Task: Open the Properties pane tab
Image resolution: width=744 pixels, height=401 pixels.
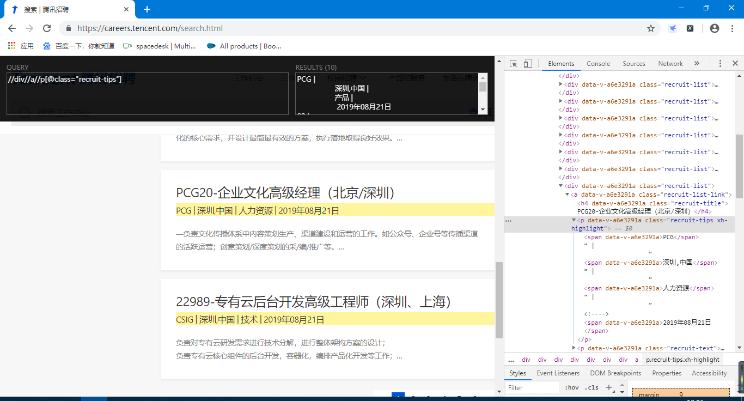Action: coord(667,373)
